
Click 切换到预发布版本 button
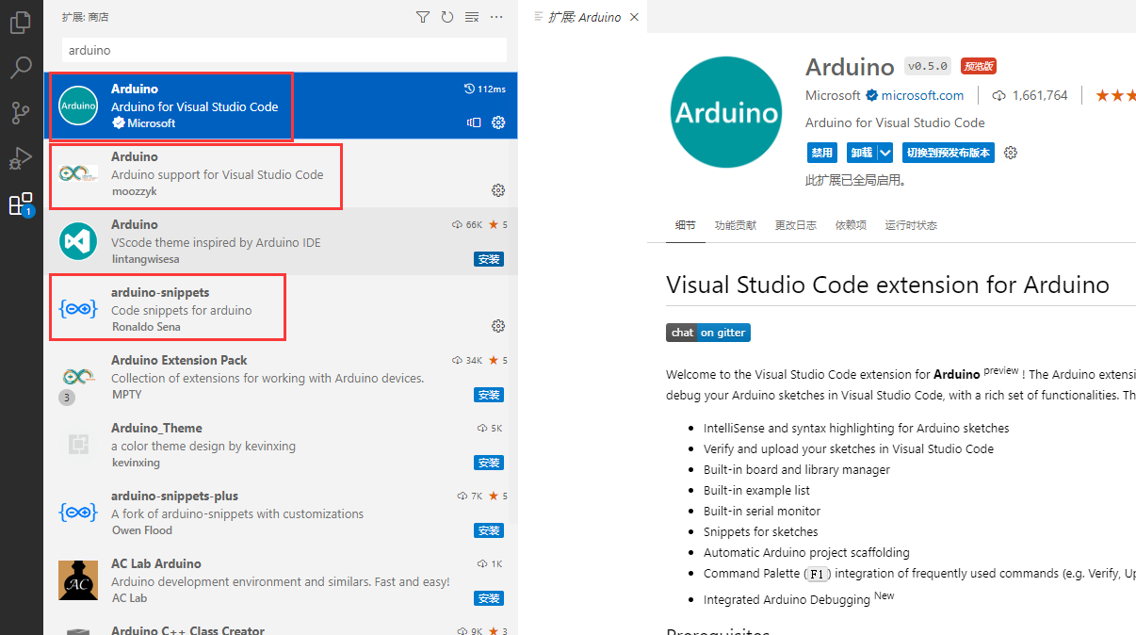[948, 153]
